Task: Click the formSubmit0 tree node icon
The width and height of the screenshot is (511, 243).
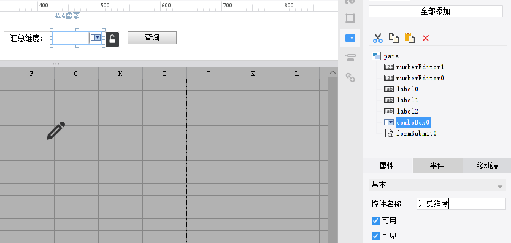Action: pos(389,133)
